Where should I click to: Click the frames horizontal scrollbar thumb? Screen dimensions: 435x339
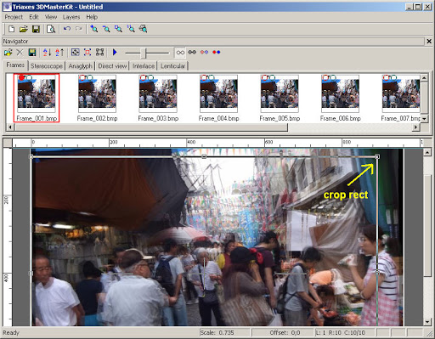[x=150, y=127]
